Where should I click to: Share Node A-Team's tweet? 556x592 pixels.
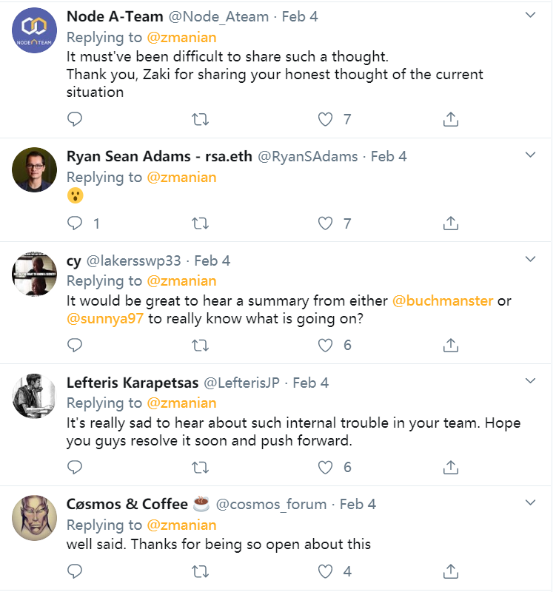point(451,119)
